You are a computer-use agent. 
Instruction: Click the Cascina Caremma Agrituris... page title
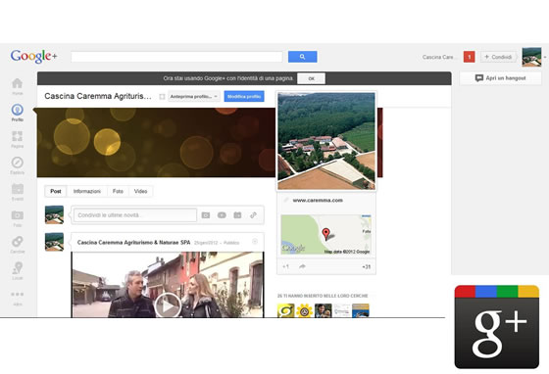click(98, 96)
